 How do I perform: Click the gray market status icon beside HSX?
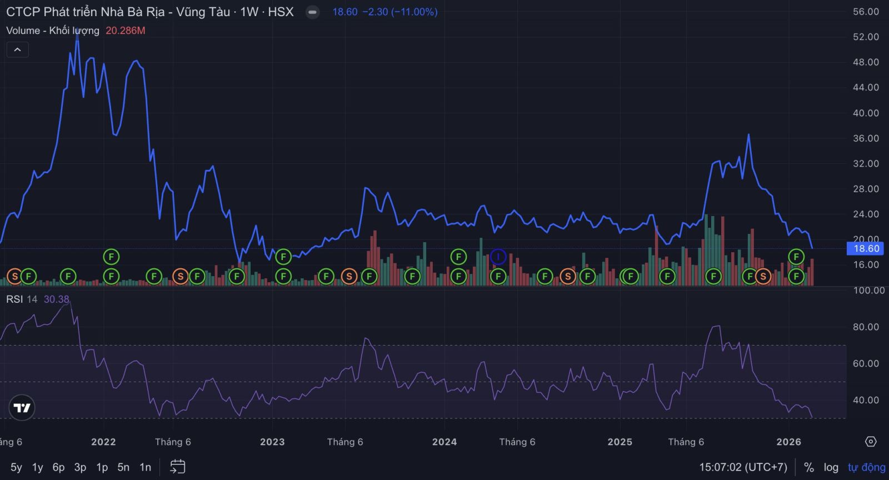coord(313,12)
